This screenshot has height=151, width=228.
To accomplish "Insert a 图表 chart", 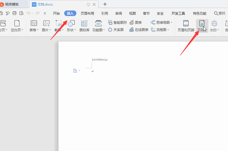I will point(136,22).
